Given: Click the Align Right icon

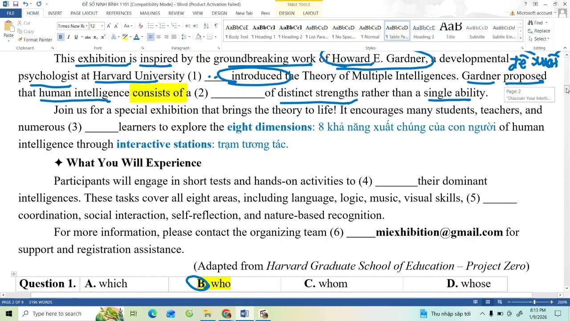Looking at the screenshot, I should click(x=166, y=37).
